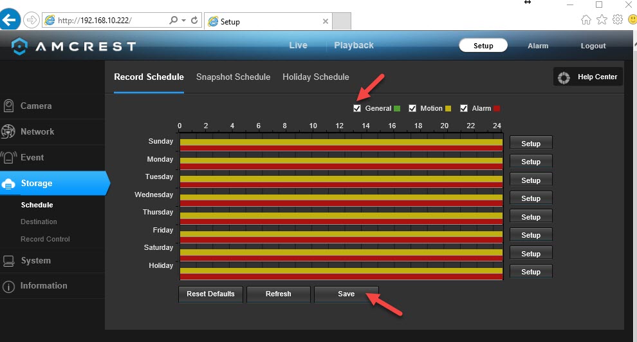Click the Amcrest logo
Image resolution: width=637 pixels, height=342 pixels.
click(x=73, y=46)
